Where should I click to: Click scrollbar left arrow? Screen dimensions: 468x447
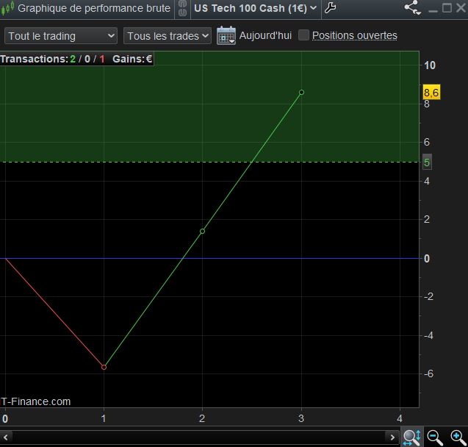[6, 437]
